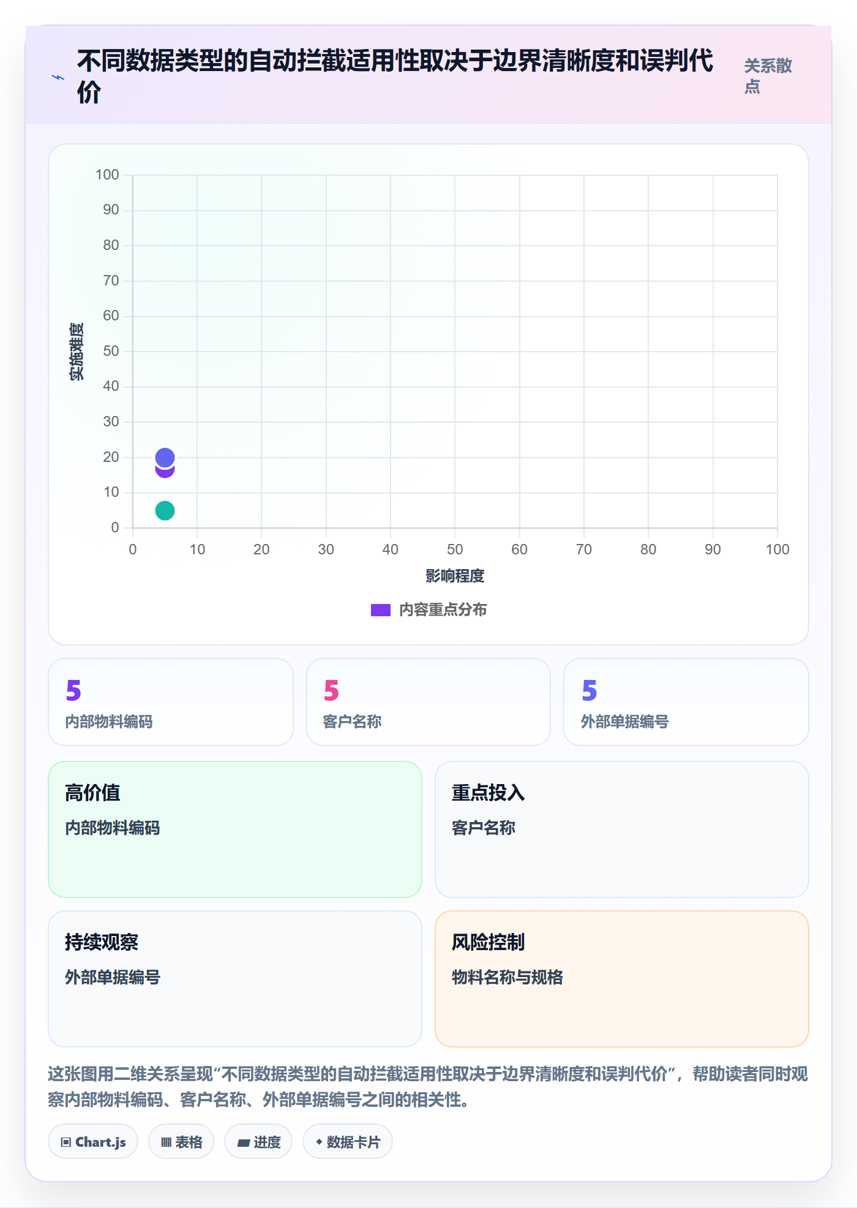The width and height of the screenshot is (857, 1208).
Task: Click the purple legend color box
Action: (380, 610)
